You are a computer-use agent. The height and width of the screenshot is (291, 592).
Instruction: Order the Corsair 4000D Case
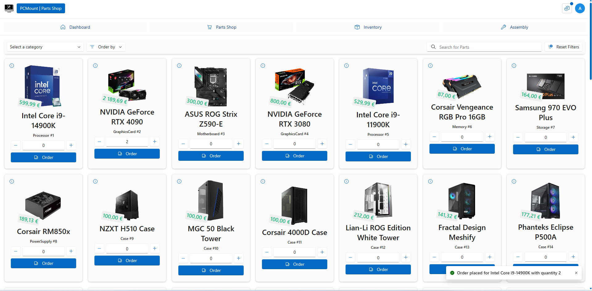[x=295, y=264]
